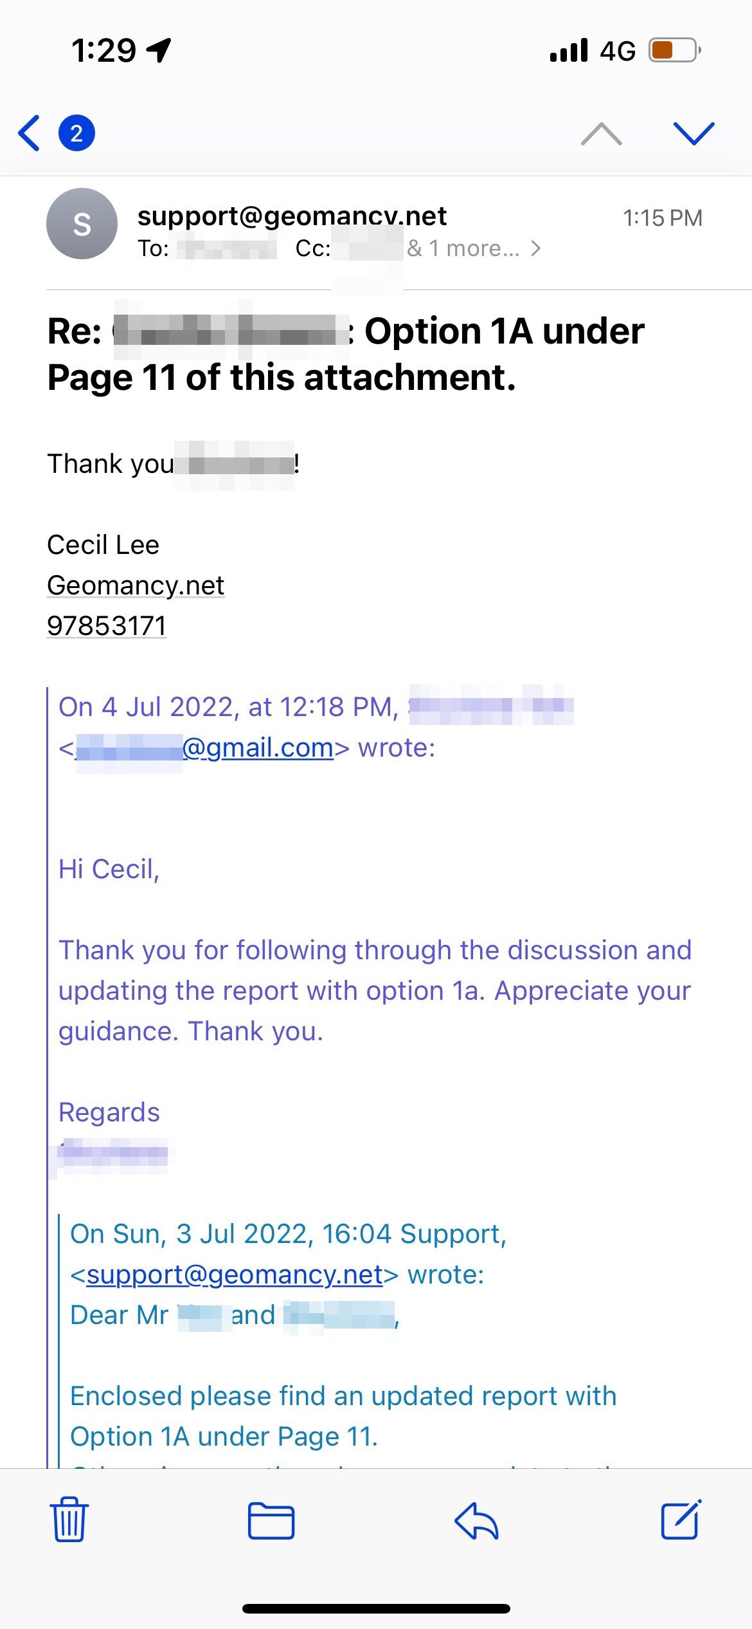Image resolution: width=752 pixels, height=1629 pixels.
Task: Tap the phone number 97853171
Action: pyautogui.click(x=107, y=626)
